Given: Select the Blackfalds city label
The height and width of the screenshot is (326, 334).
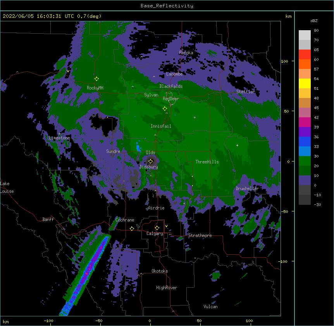Looking at the screenshot, I should pyautogui.click(x=171, y=86).
